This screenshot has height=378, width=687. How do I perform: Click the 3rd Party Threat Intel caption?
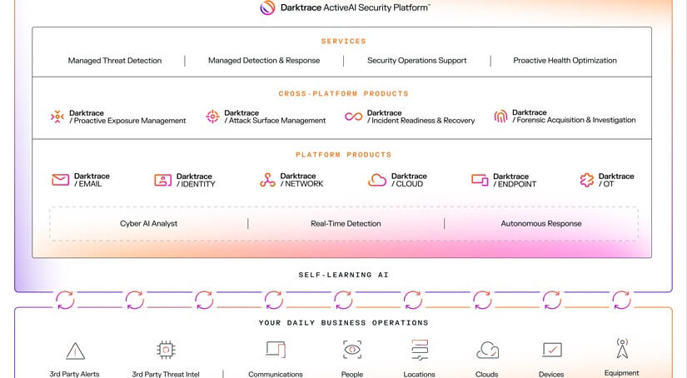click(166, 374)
